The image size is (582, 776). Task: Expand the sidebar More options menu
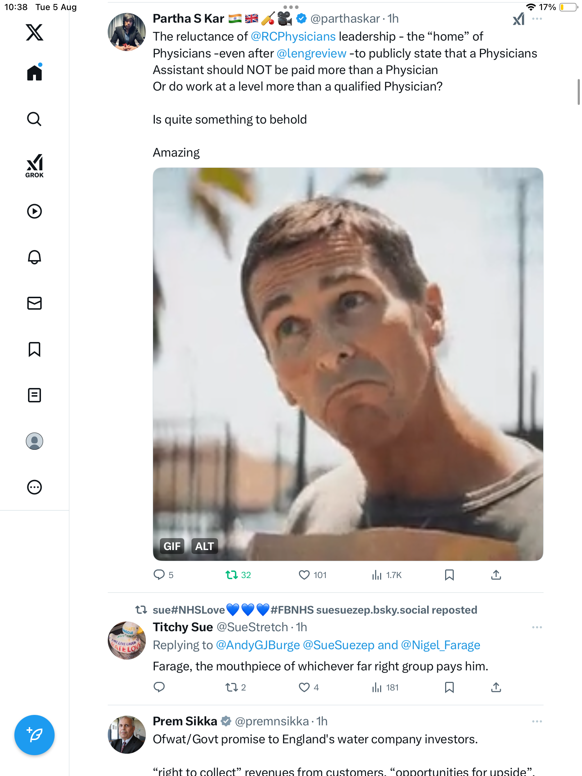pyautogui.click(x=34, y=487)
